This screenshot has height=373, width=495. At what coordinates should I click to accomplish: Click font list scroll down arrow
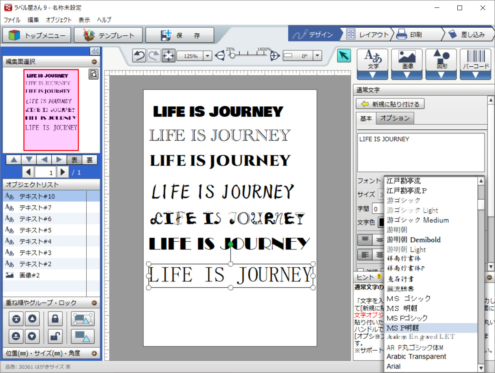pos(481,368)
